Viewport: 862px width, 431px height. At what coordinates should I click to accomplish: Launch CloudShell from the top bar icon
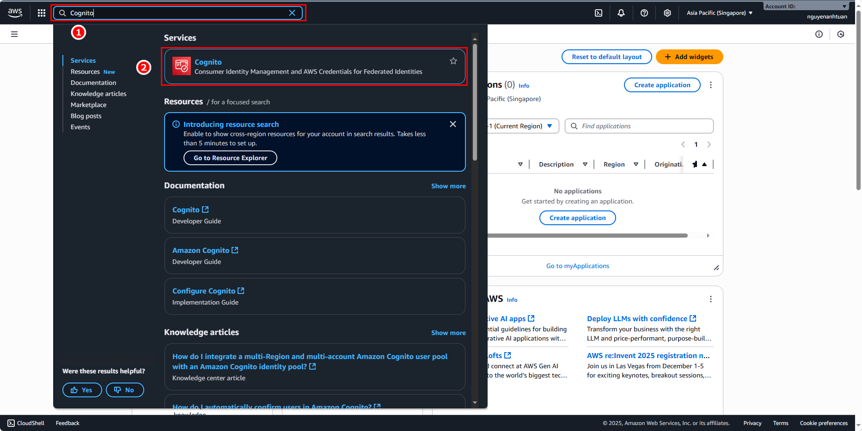click(599, 13)
